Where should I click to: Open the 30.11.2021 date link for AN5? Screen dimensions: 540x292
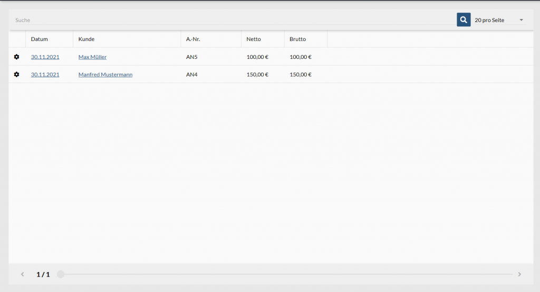pos(45,57)
